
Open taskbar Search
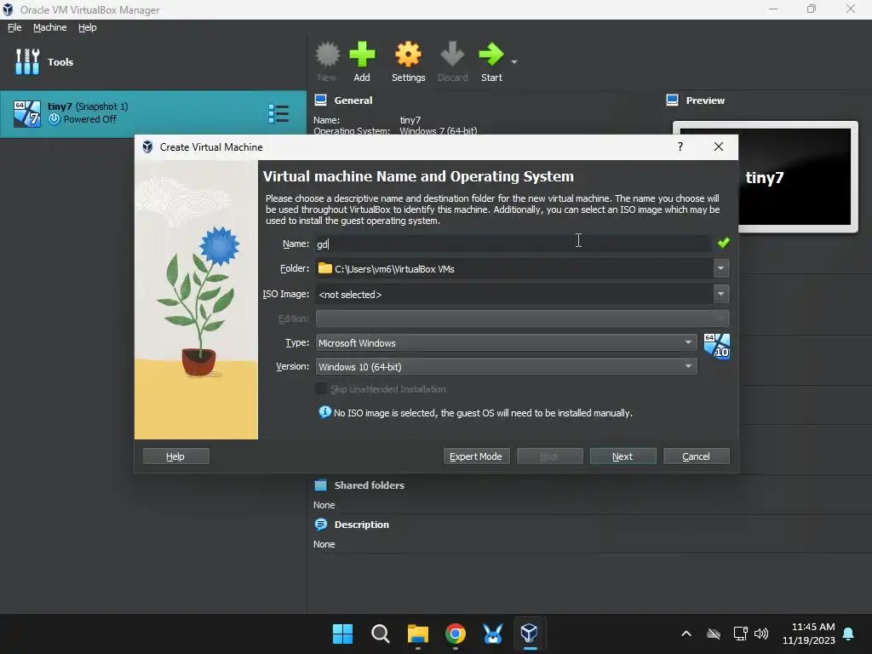[381, 634]
